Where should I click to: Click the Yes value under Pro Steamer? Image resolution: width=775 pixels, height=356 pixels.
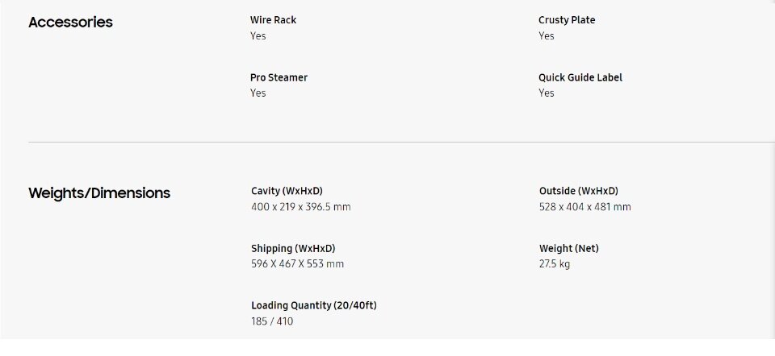(258, 93)
